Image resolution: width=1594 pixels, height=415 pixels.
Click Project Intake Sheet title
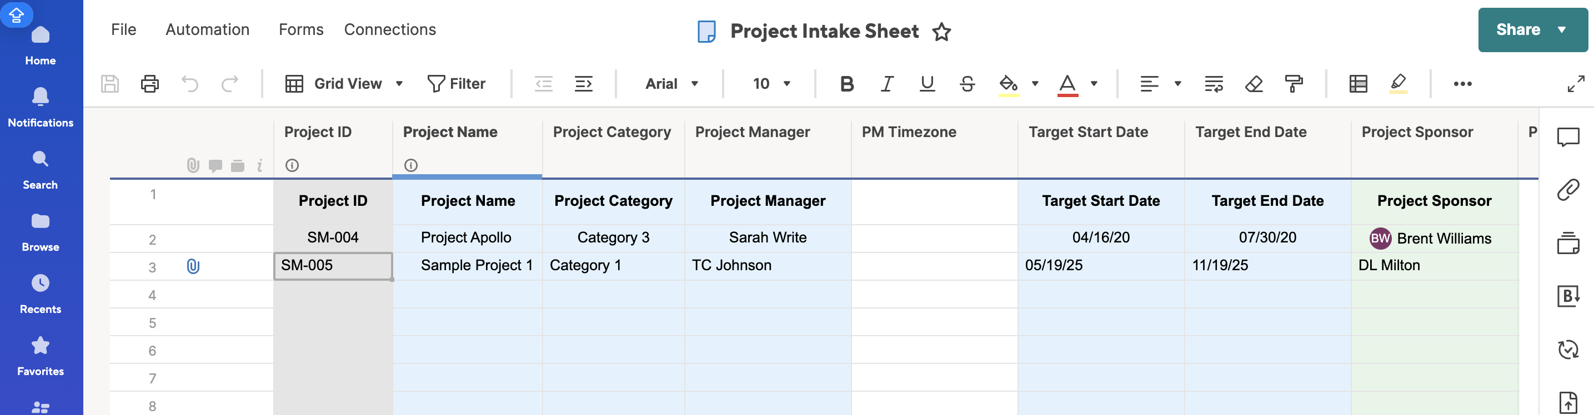click(824, 31)
